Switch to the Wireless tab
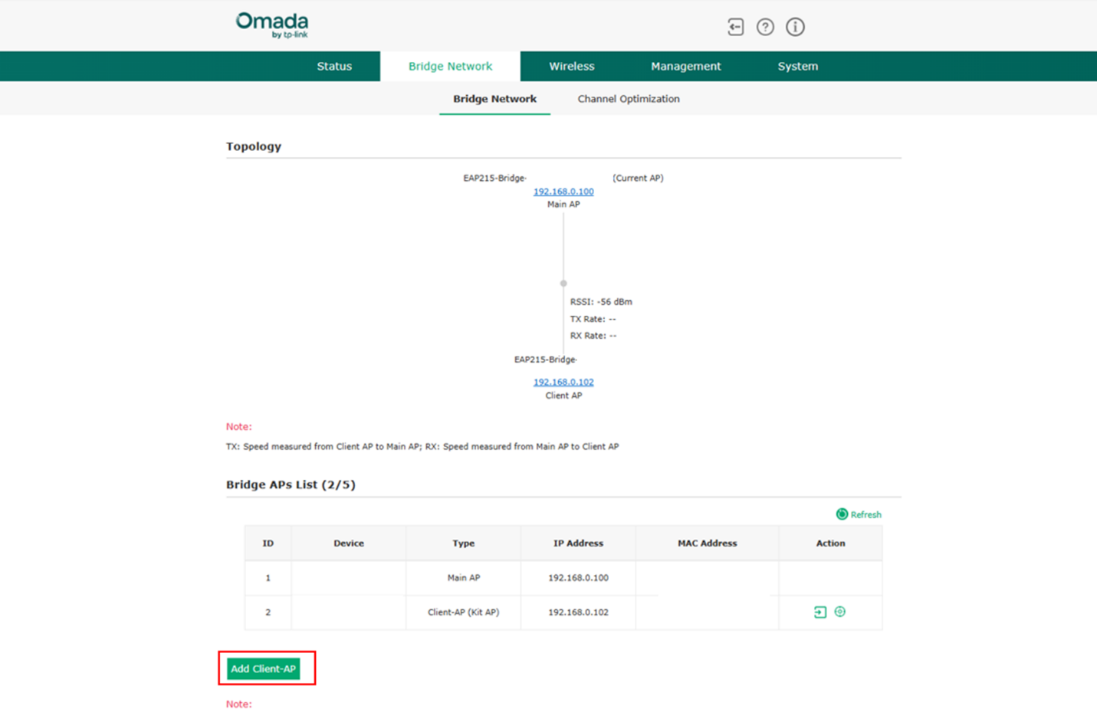This screenshot has width=1097, height=719. (571, 67)
